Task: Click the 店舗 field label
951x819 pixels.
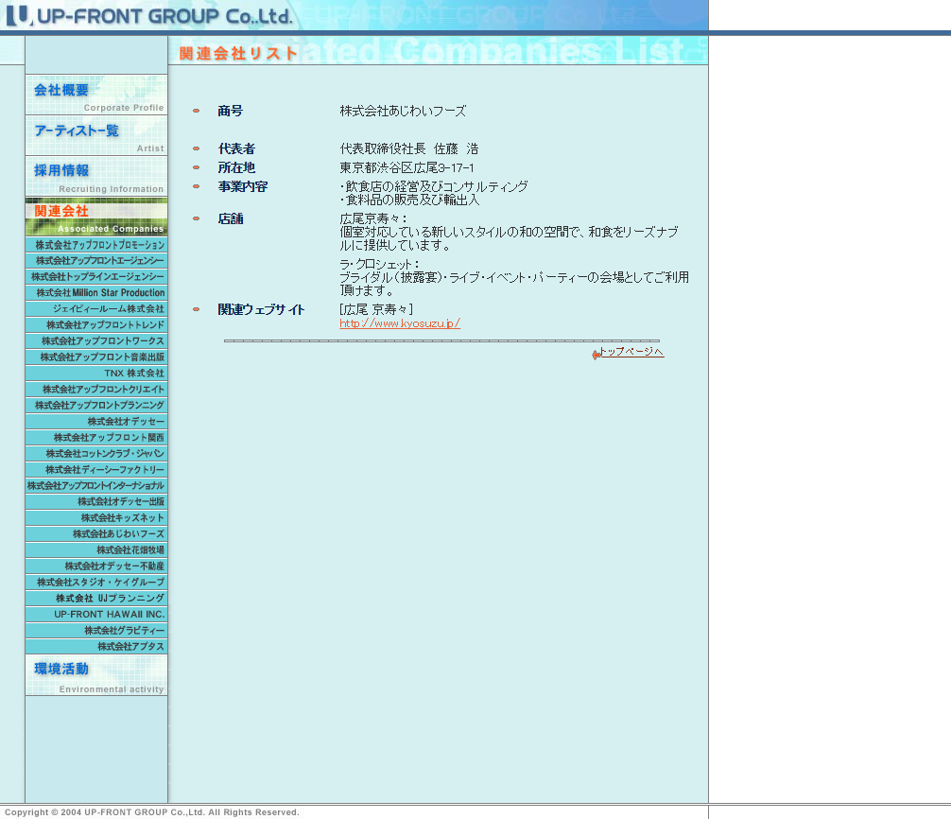Action: [x=231, y=218]
